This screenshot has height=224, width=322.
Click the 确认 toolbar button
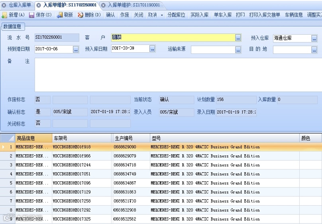point(110,15)
